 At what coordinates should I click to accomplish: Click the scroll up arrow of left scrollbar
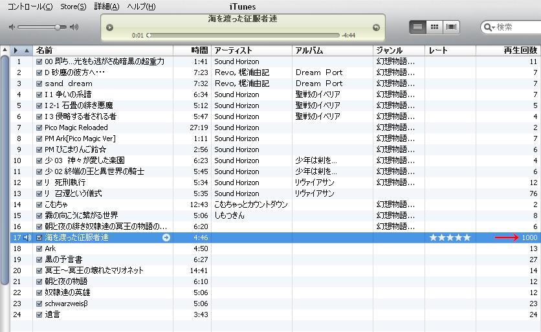pos(5,50)
